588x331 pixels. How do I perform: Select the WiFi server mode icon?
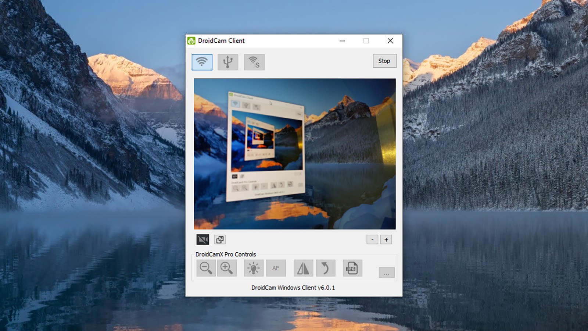pos(254,62)
